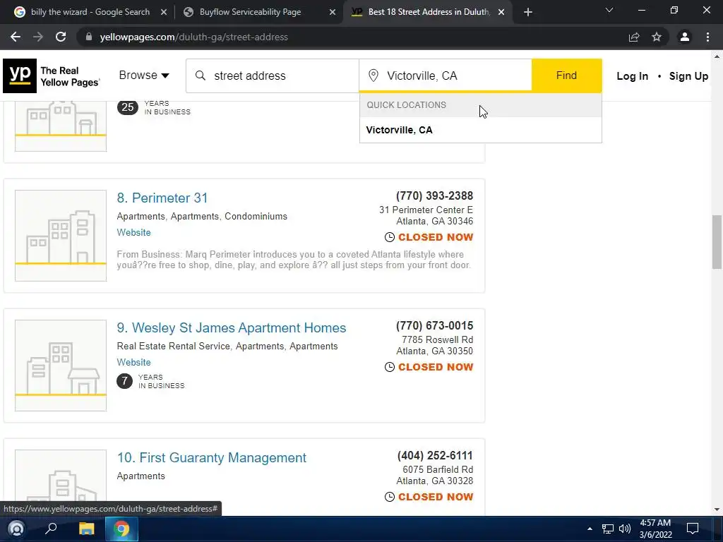Click the location pin icon

[374, 76]
